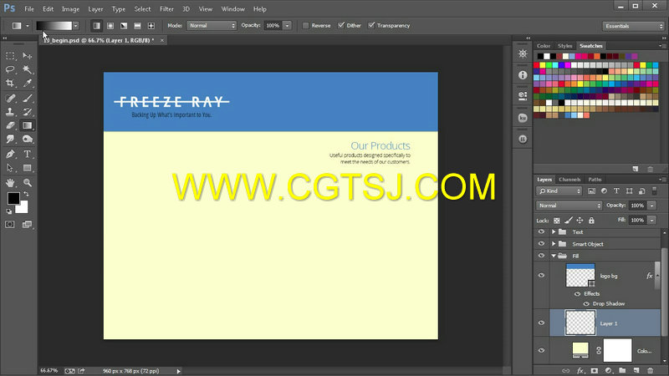Image resolution: width=669 pixels, height=376 pixels.
Task: Close the 19_begin.psd document tab
Action: [162, 40]
